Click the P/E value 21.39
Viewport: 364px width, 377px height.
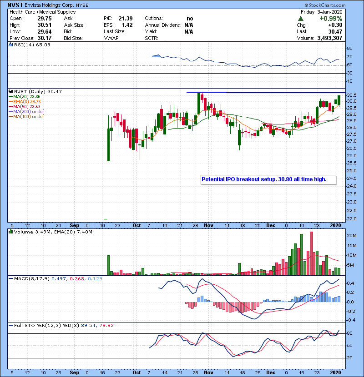[126, 19]
